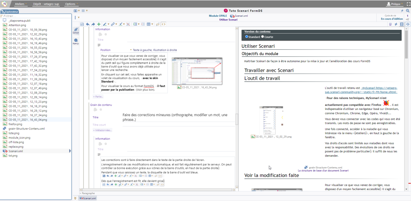Click the lightning bolt icon top right
Screen dimensions: 411x201
(x=402, y=11)
